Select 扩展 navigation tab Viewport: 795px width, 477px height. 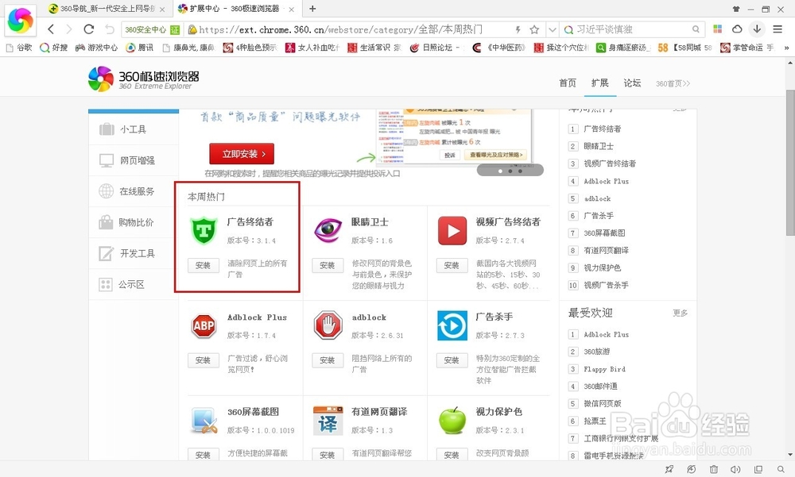pyautogui.click(x=599, y=83)
